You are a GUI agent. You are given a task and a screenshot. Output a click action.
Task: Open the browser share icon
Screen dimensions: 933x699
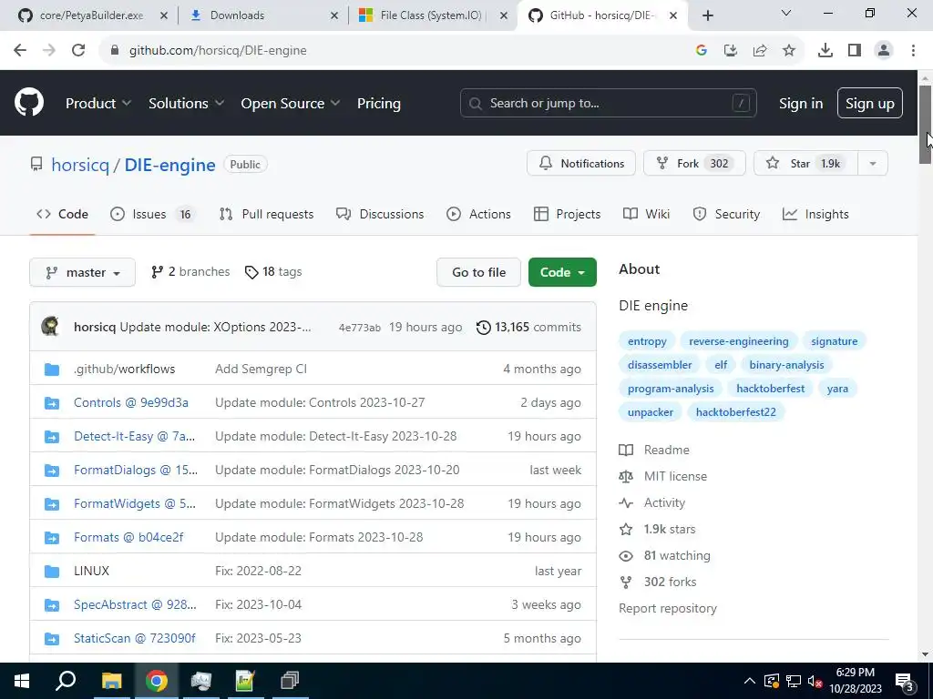(x=760, y=51)
